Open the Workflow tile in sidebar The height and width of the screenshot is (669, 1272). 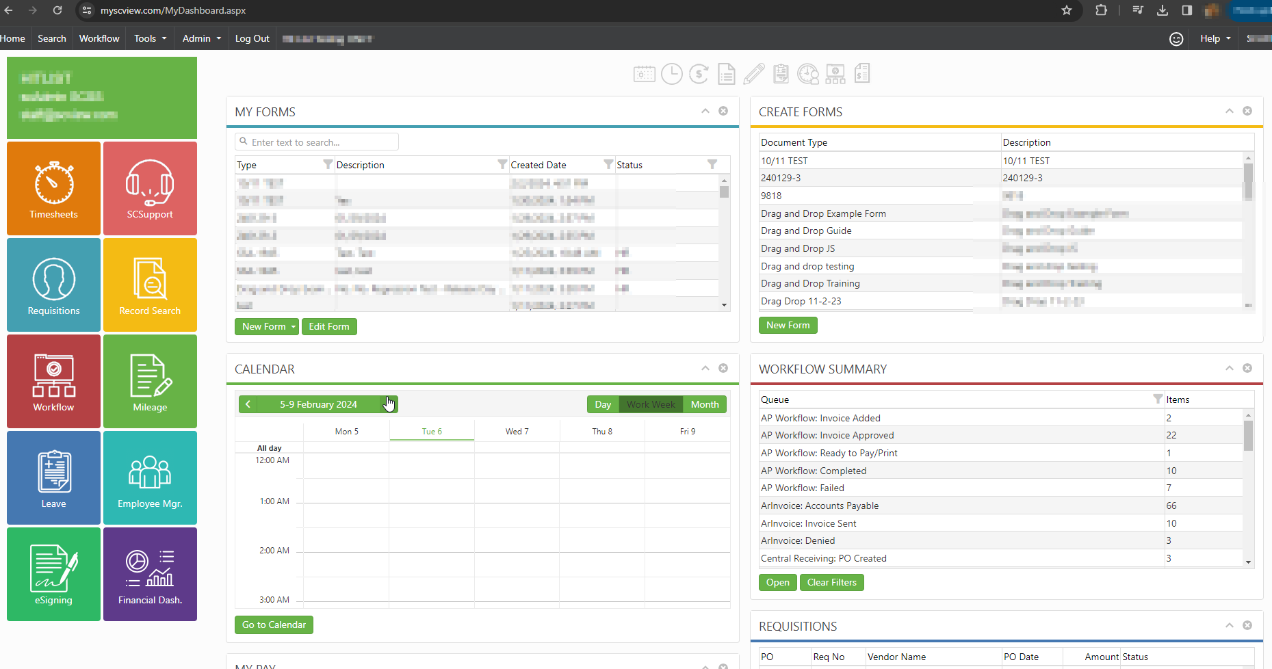pos(53,381)
